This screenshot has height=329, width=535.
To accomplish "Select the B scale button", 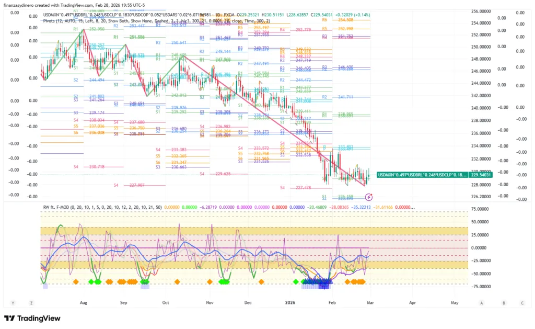I will click(x=504, y=302).
